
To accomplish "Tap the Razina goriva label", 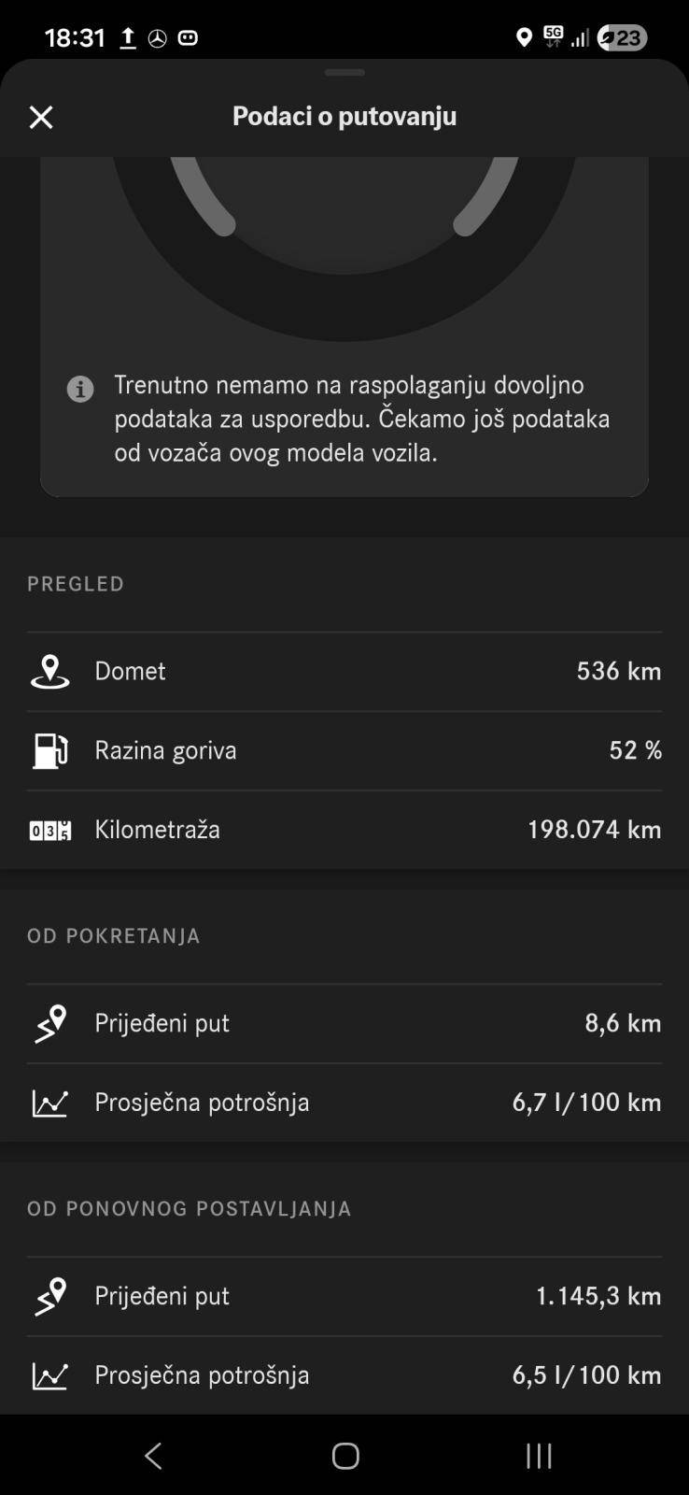I will coord(165,750).
